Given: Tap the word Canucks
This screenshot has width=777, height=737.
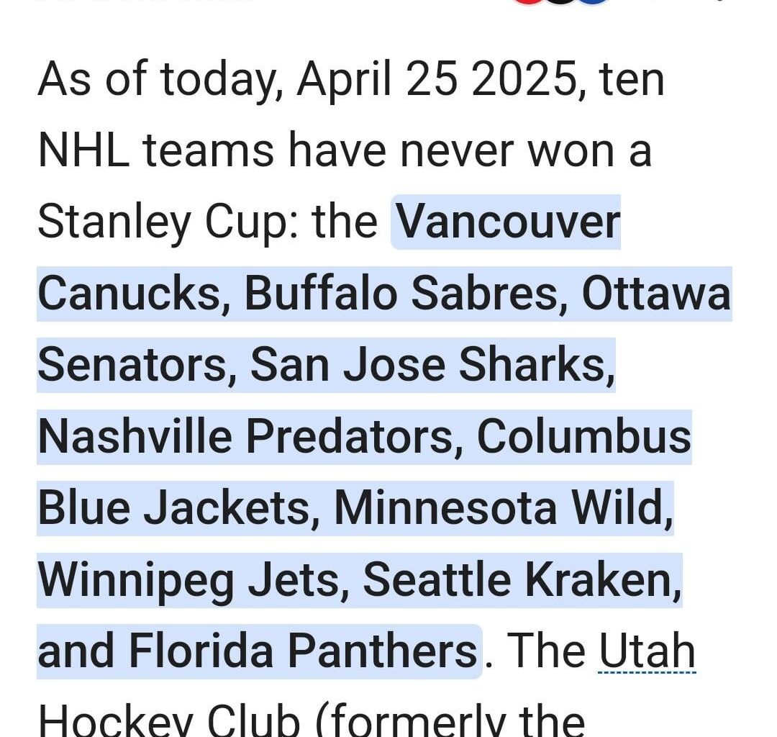Looking at the screenshot, I should 128,294.
